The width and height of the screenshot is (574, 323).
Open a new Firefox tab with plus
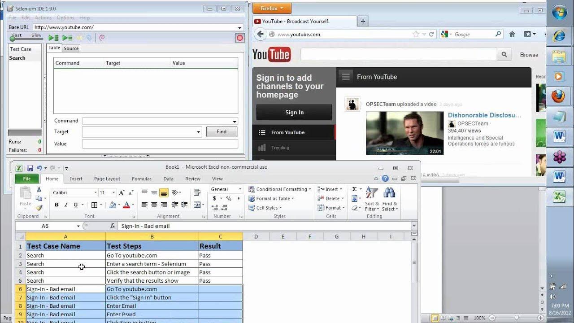(x=363, y=21)
